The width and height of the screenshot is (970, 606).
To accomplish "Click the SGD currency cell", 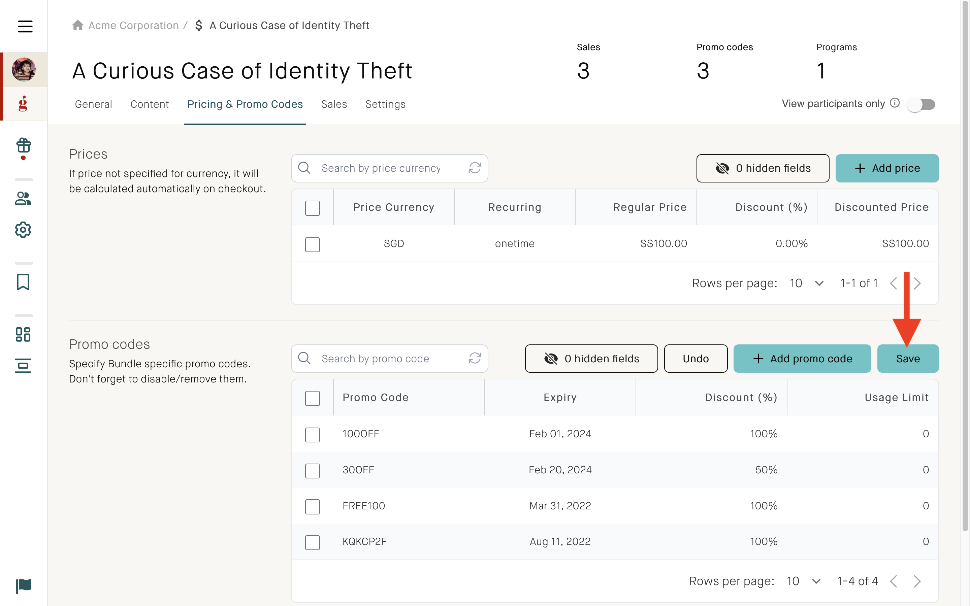I will [394, 244].
